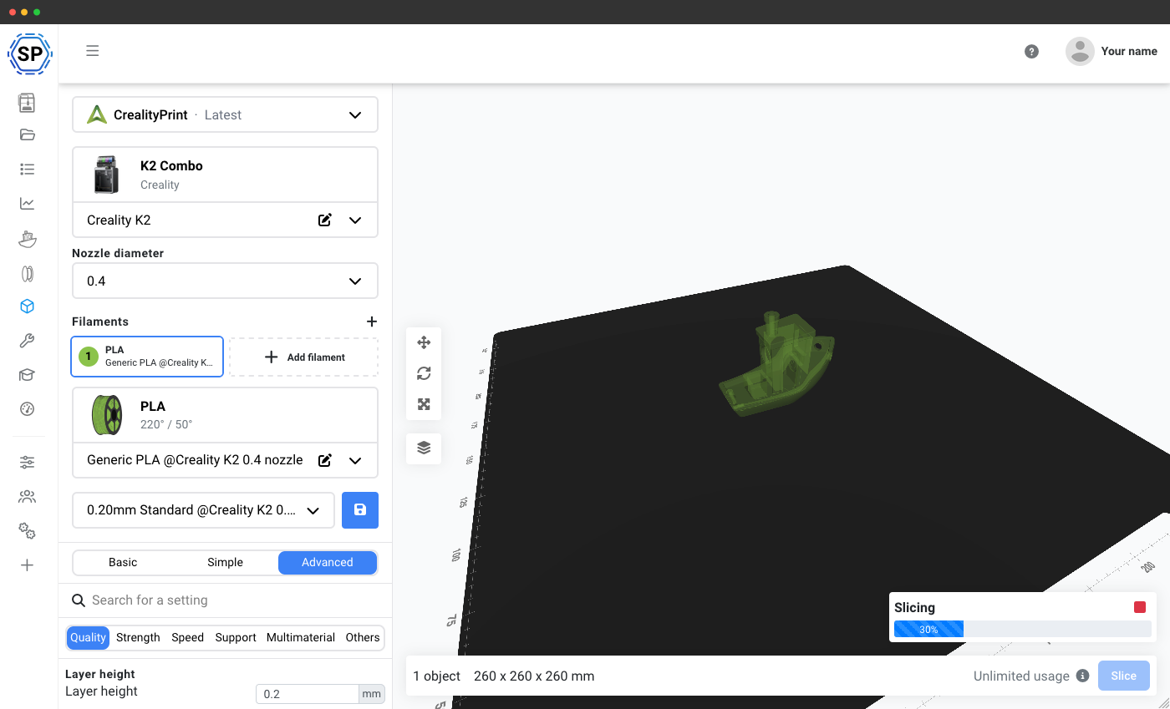Click the 'Unlimited usage' text

tap(1021, 676)
